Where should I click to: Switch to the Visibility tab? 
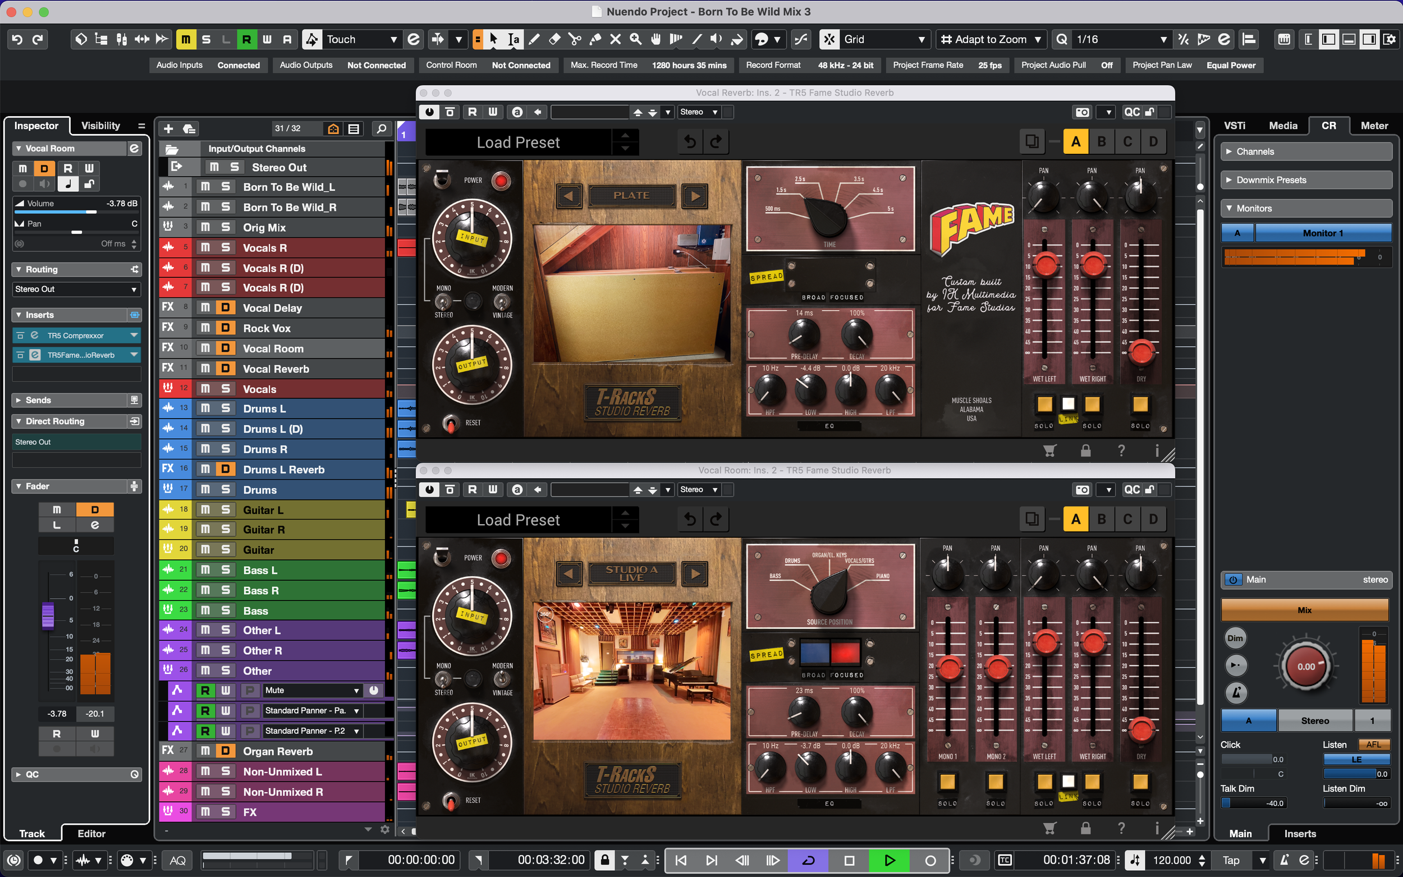click(100, 125)
